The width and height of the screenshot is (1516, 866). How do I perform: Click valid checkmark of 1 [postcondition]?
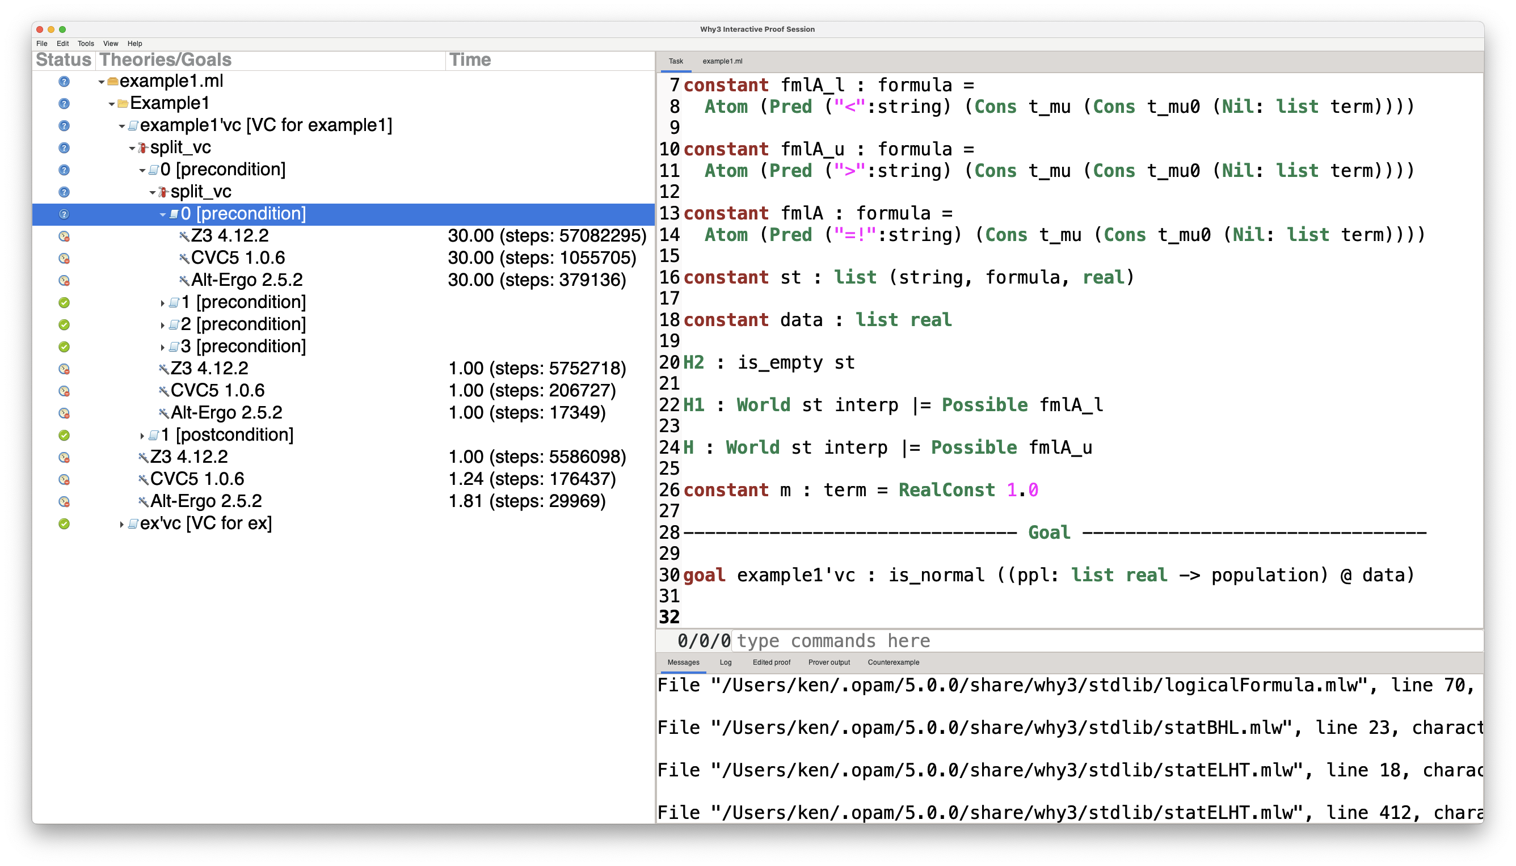tap(64, 436)
